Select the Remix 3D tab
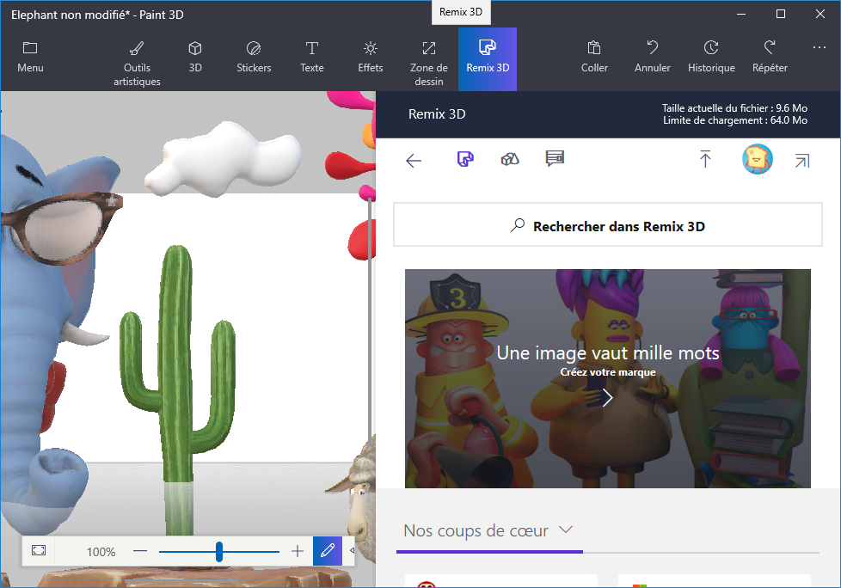The width and height of the screenshot is (841, 588). 488,59
